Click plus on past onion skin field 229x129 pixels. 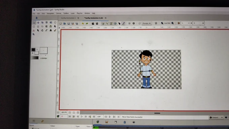(191, 23)
